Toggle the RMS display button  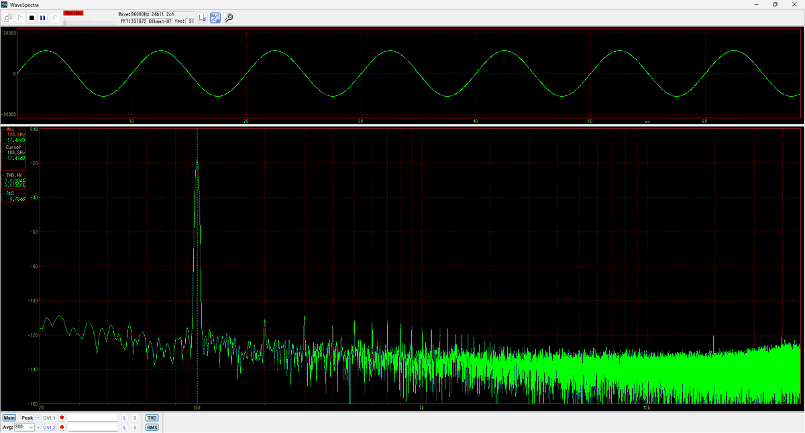point(152,427)
